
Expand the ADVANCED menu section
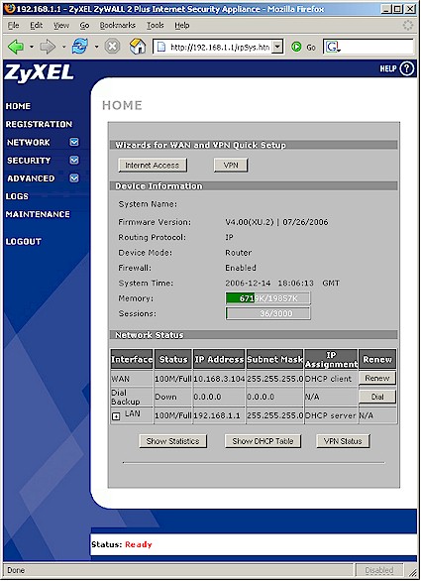(x=74, y=178)
